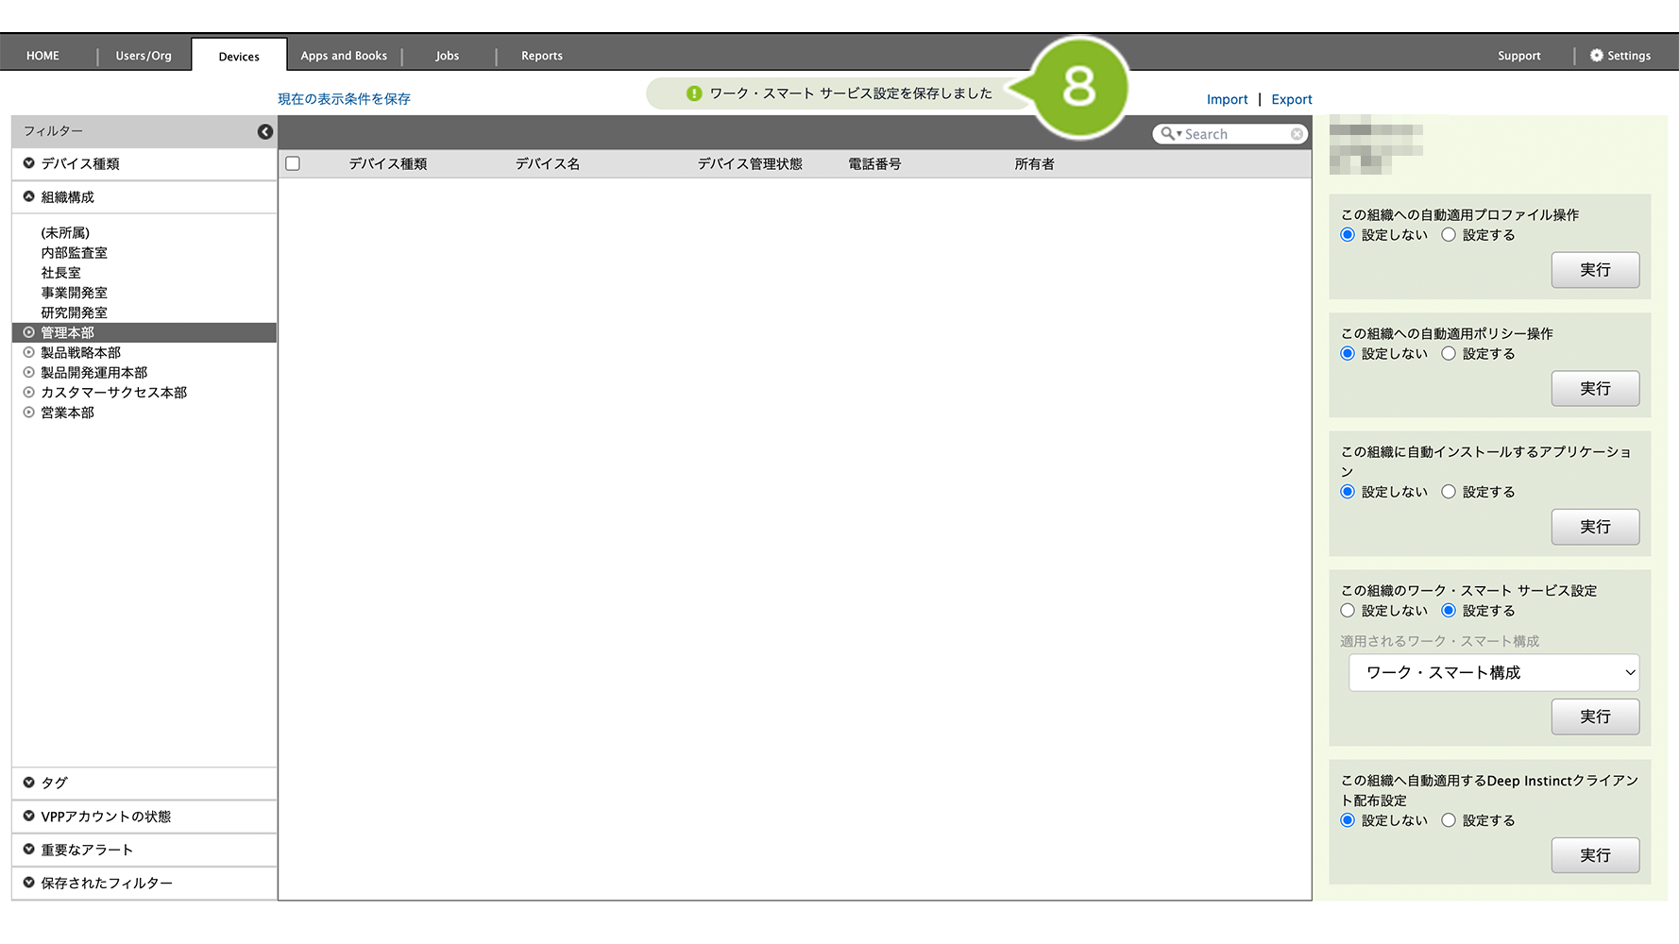This screenshot has height=944, width=1679.
Task: Click the search magnifier icon
Action: pos(1168,134)
